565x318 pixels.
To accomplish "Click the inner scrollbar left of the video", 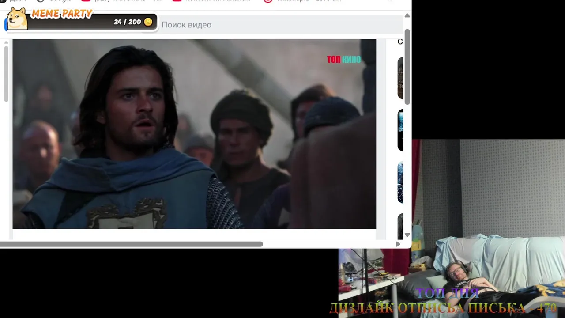I will click(x=6, y=74).
